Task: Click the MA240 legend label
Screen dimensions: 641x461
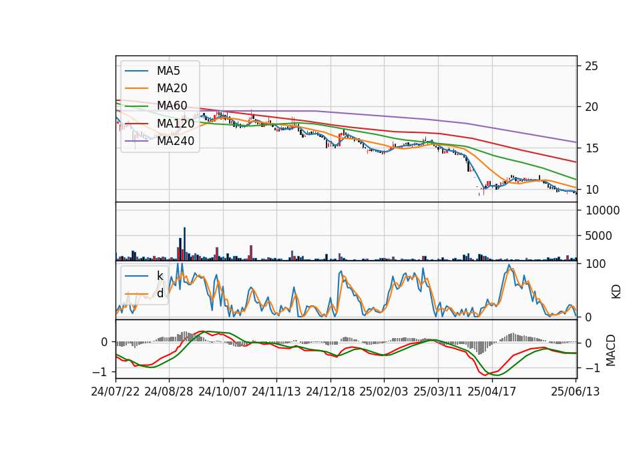Action: coord(176,141)
